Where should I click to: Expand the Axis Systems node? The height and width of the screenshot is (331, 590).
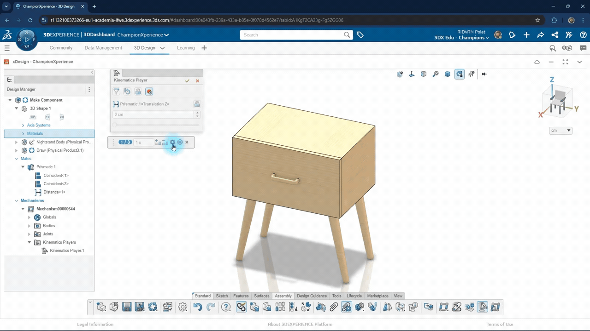tap(23, 125)
